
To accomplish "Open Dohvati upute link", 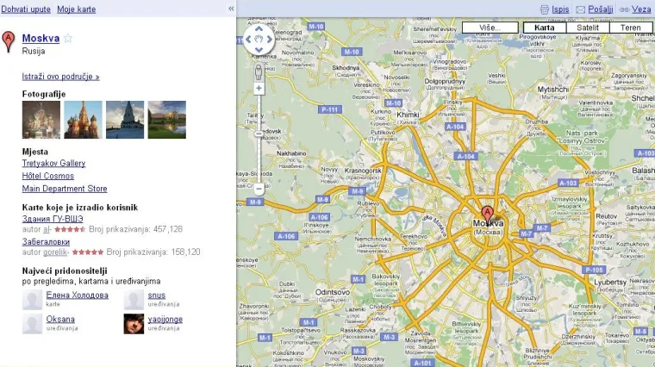I will coord(26,9).
